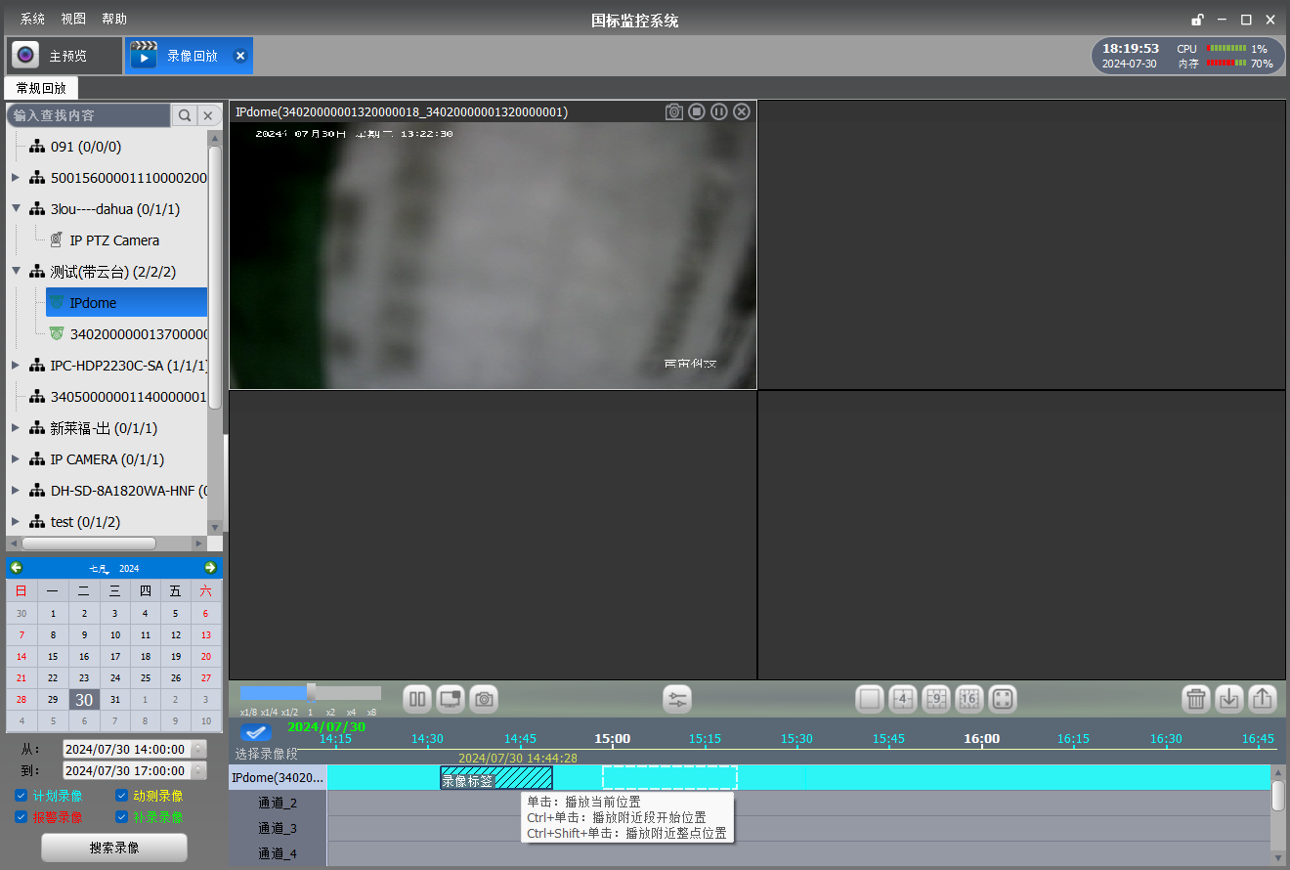This screenshot has height=870, width=1290.
Task: Click the recording playback clapper icon
Action: pyautogui.click(x=144, y=56)
